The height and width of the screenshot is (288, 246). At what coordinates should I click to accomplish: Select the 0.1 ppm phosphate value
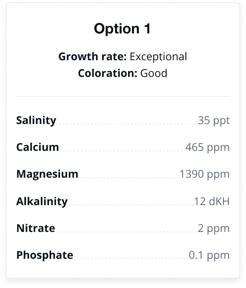coord(209,256)
